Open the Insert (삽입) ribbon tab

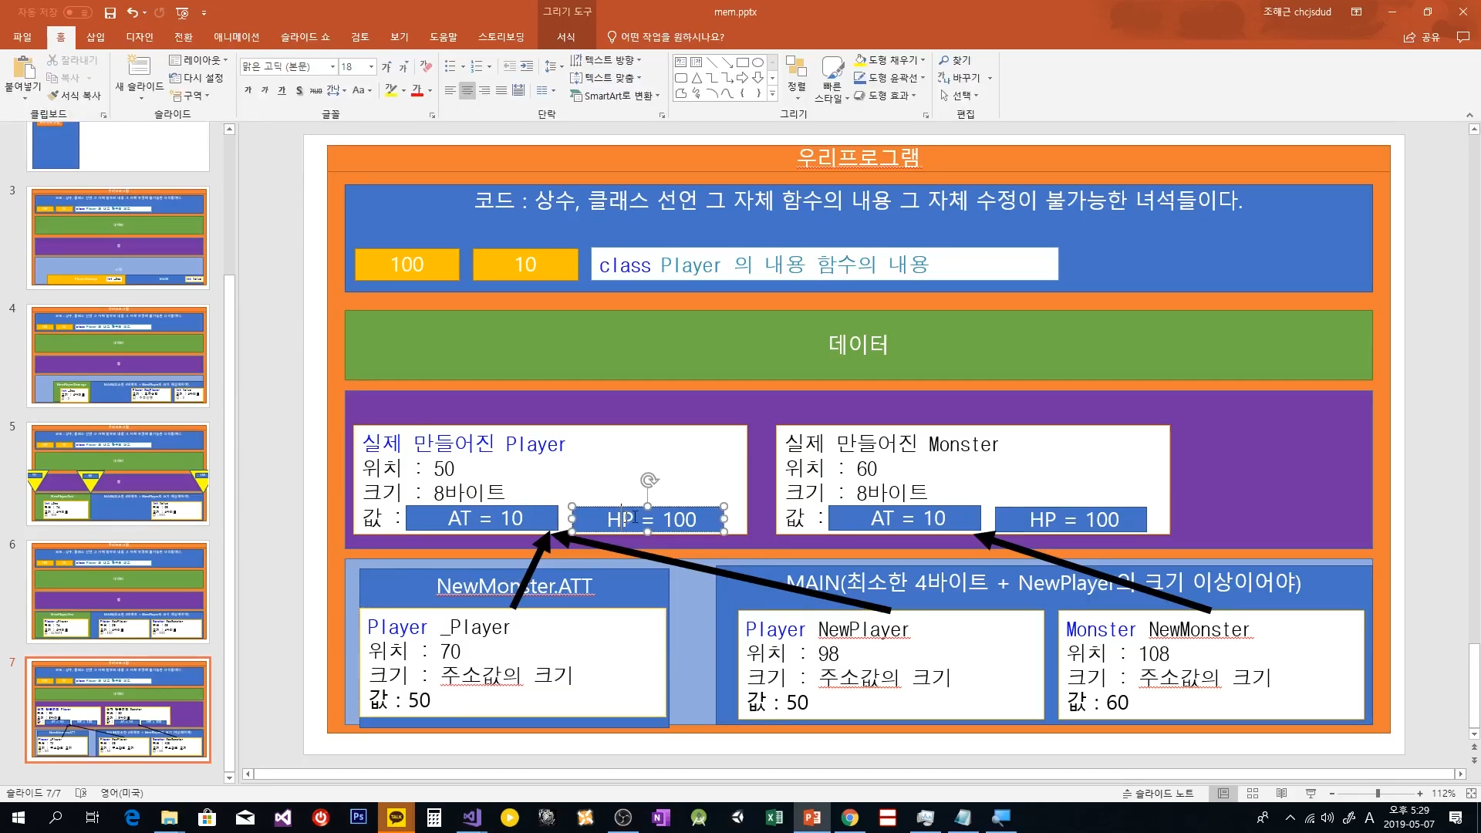(x=95, y=37)
